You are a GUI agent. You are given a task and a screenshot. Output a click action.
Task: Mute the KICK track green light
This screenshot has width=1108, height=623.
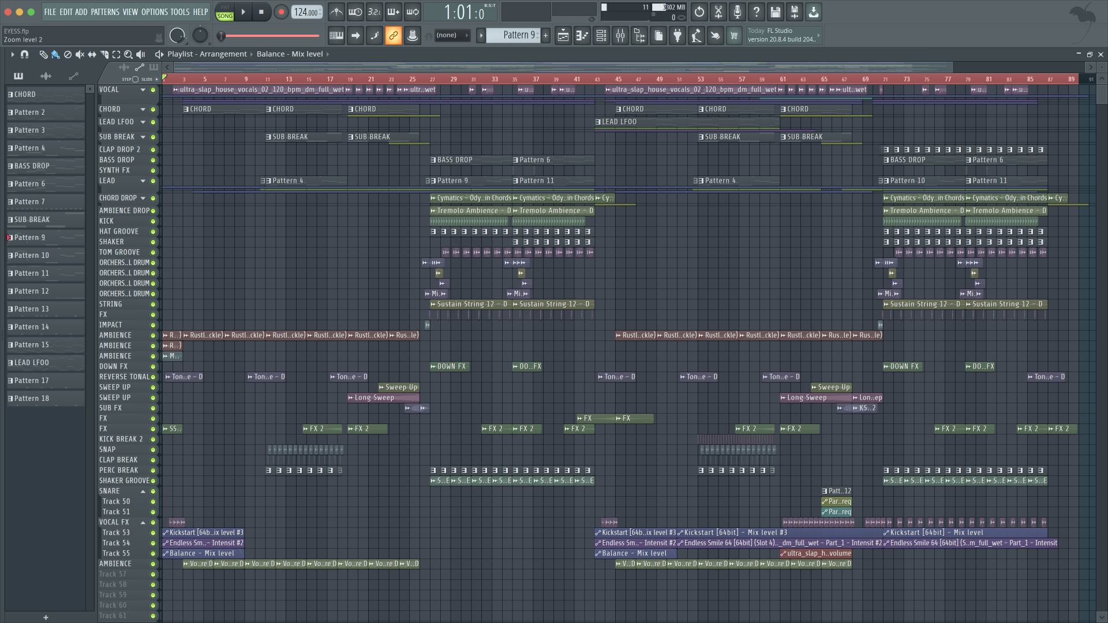(x=153, y=222)
